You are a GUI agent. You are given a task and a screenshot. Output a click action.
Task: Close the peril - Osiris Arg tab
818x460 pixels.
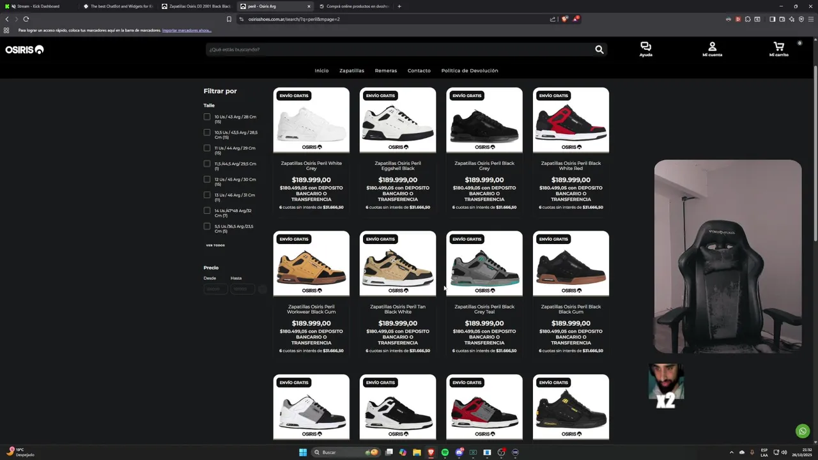pos(309,6)
